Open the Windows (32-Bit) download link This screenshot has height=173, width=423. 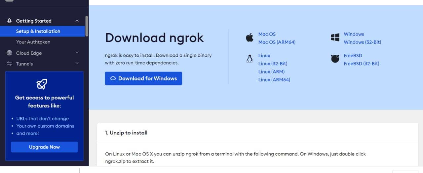pyautogui.click(x=362, y=42)
